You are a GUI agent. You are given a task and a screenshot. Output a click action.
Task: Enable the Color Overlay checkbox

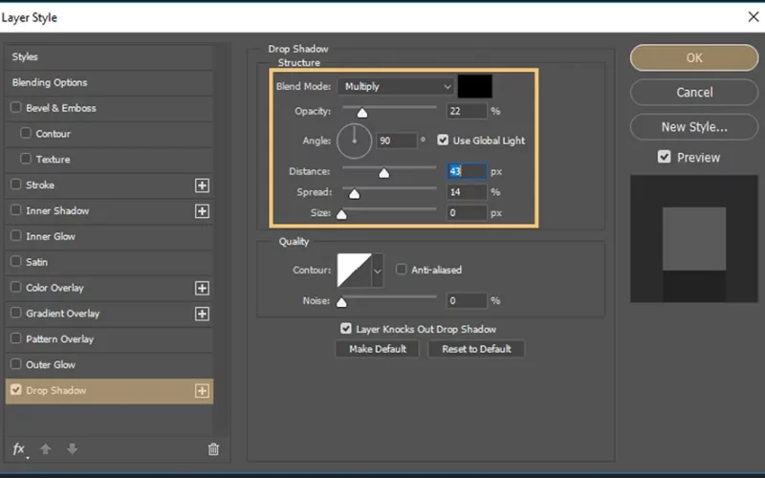coord(15,287)
